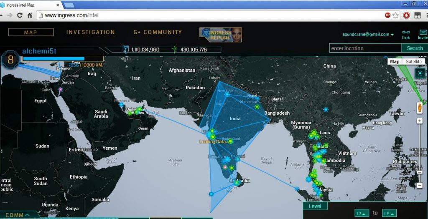428x219 pixels.
Task: Switch map view to Satellite
Action: [414, 62]
